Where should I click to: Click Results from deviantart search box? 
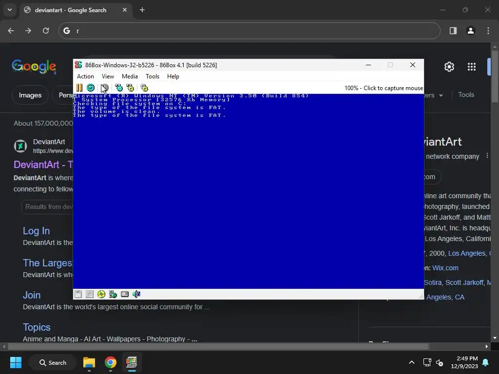click(47, 206)
